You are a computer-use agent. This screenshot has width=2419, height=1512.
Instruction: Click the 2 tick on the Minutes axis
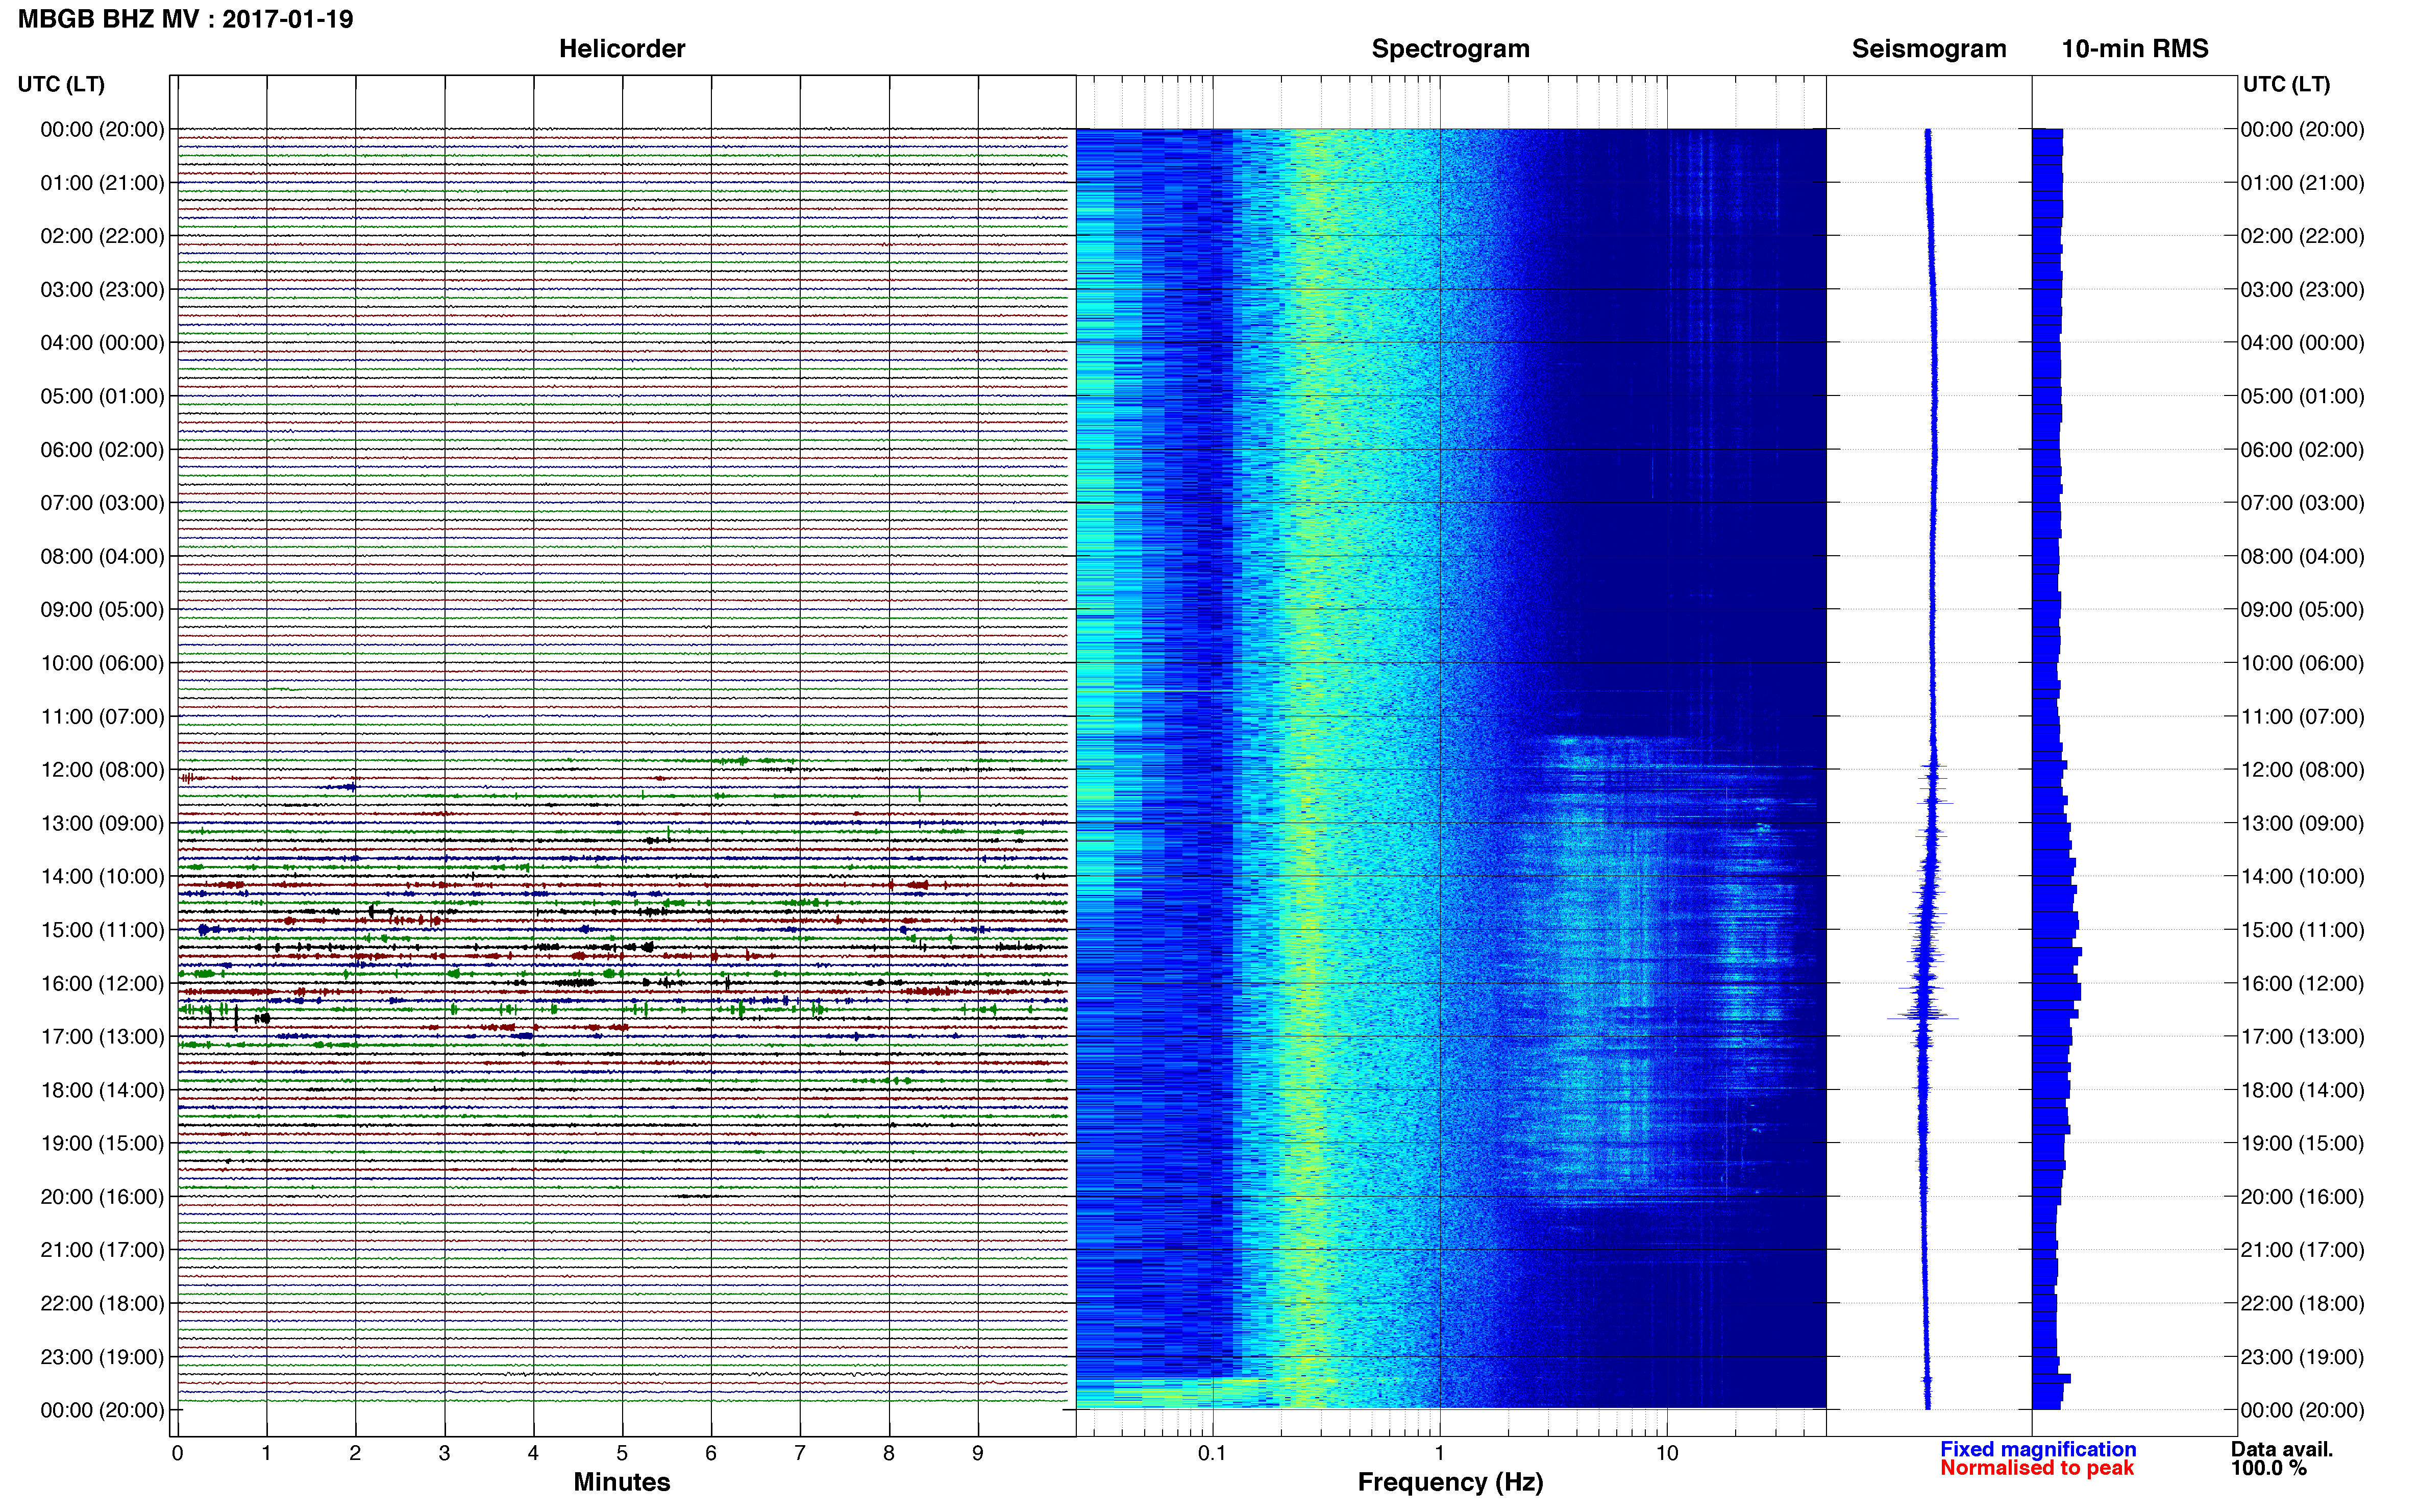(355, 1453)
